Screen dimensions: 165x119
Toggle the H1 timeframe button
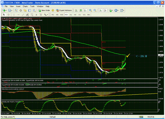70,15
